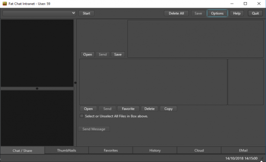The image size is (266, 162).
Task: Click Open below the file list box
Action: point(88,109)
